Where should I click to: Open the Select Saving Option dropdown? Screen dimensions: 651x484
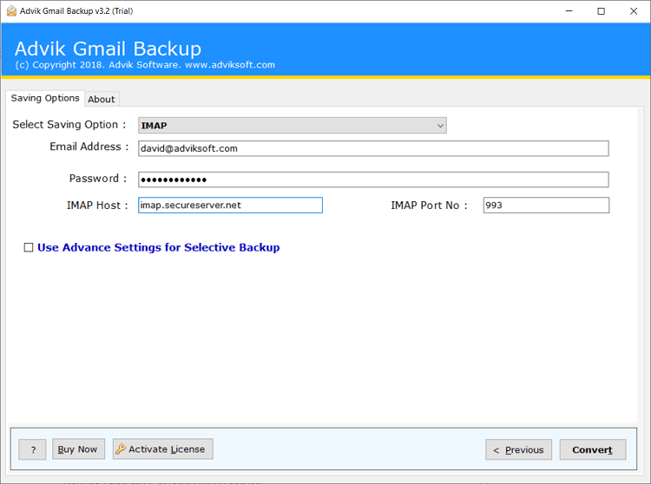pos(293,125)
